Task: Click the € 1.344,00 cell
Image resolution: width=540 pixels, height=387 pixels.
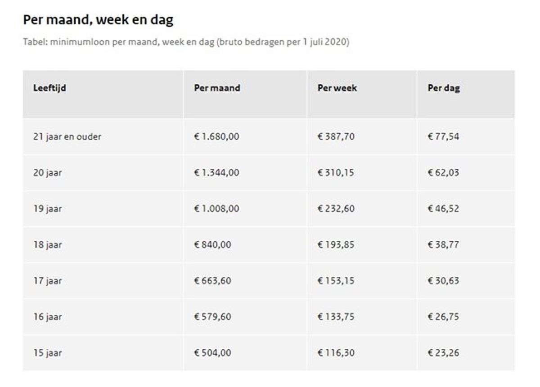Action: tap(216, 172)
